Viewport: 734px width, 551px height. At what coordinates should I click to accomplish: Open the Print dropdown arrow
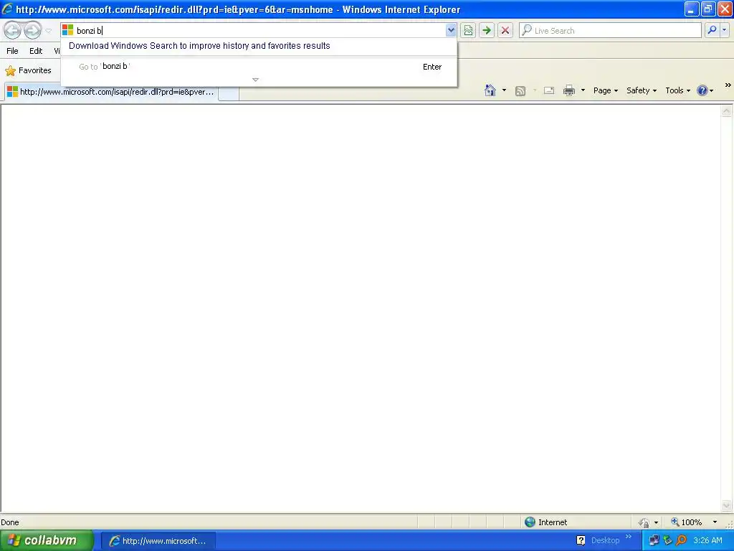[583, 90]
